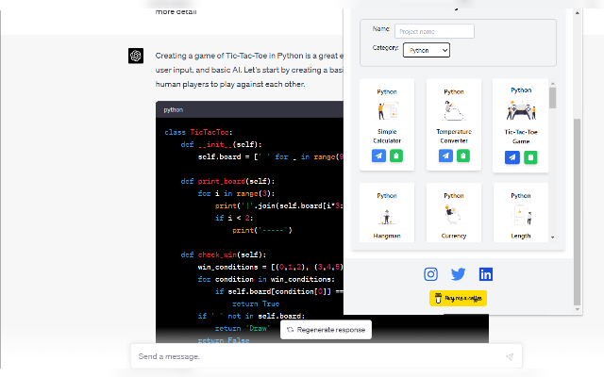Click the Temperature Converter title text
Screen dimensions: 604x377
[454, 136]
